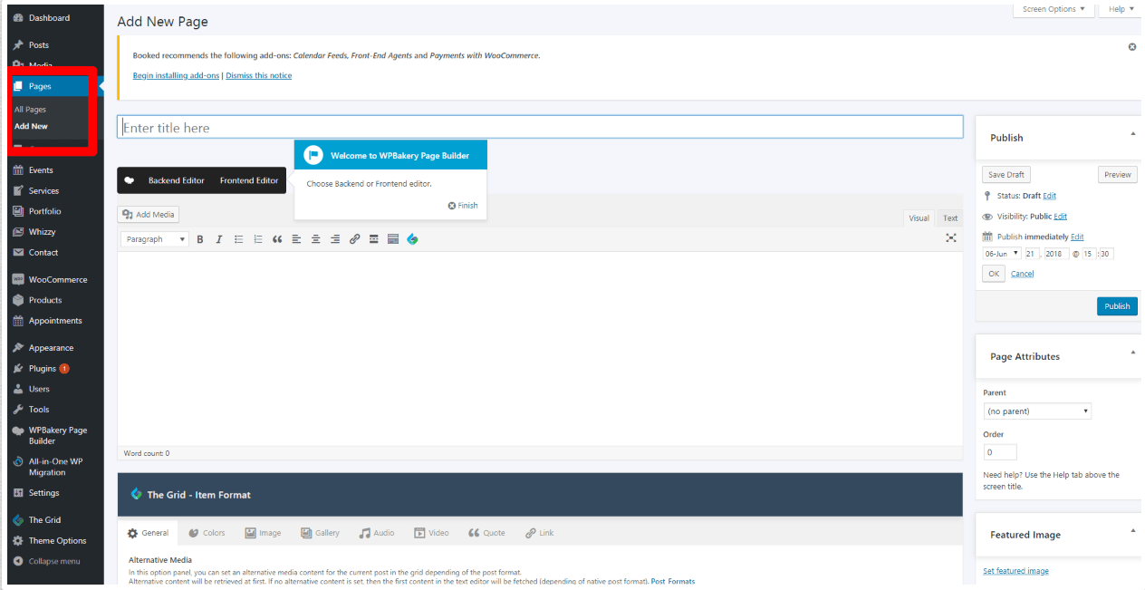Select the Image tab in The Grid

pos(263,533)
